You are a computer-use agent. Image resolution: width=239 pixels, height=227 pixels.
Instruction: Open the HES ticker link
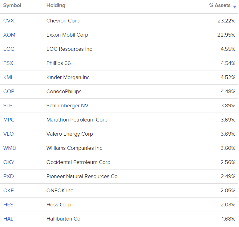[x=8, y=205]
